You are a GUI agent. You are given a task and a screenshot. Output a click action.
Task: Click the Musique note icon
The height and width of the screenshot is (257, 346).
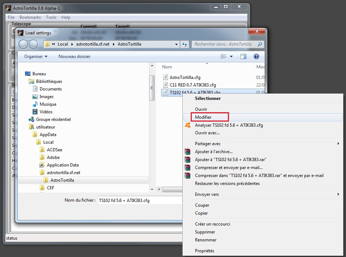(35, 104)
